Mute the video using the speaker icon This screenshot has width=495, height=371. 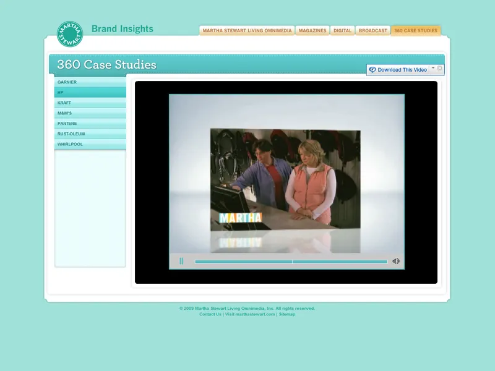(396, 261)
